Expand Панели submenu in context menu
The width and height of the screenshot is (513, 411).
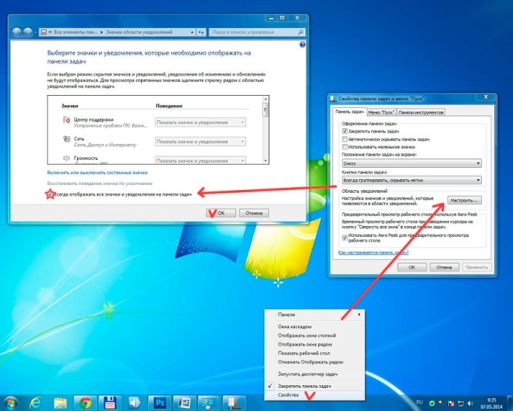click(314, 315)
